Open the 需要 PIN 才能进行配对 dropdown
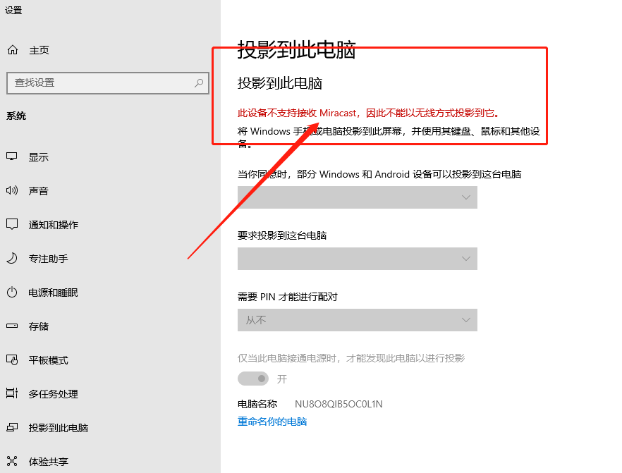 [358, 320]
